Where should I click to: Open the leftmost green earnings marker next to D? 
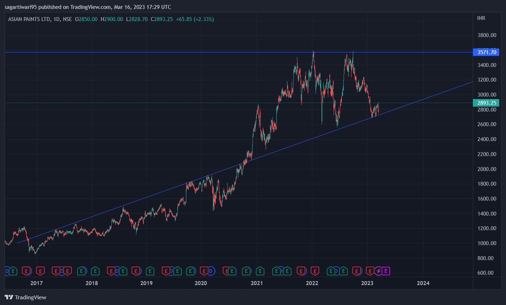click(x=13, y=271)
